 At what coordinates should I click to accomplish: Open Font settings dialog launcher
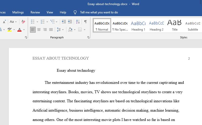tap(26, 37)
